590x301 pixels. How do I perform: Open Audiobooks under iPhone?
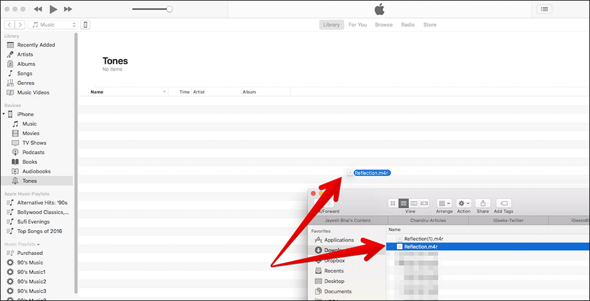[36, 171]
